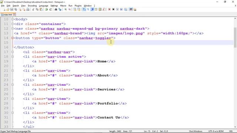Click the Zoom Out toolbar icon
This screenshot has width=237, height=133.
tap(69, 10)
